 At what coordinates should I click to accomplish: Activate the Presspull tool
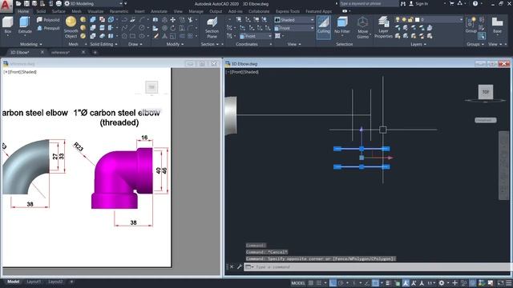[x=48, y=28]
